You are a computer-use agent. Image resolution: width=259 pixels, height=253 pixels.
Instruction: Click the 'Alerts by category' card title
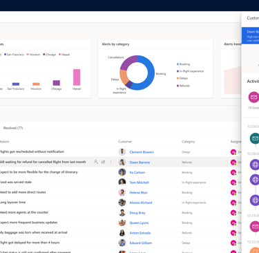(x=115, y=44)
